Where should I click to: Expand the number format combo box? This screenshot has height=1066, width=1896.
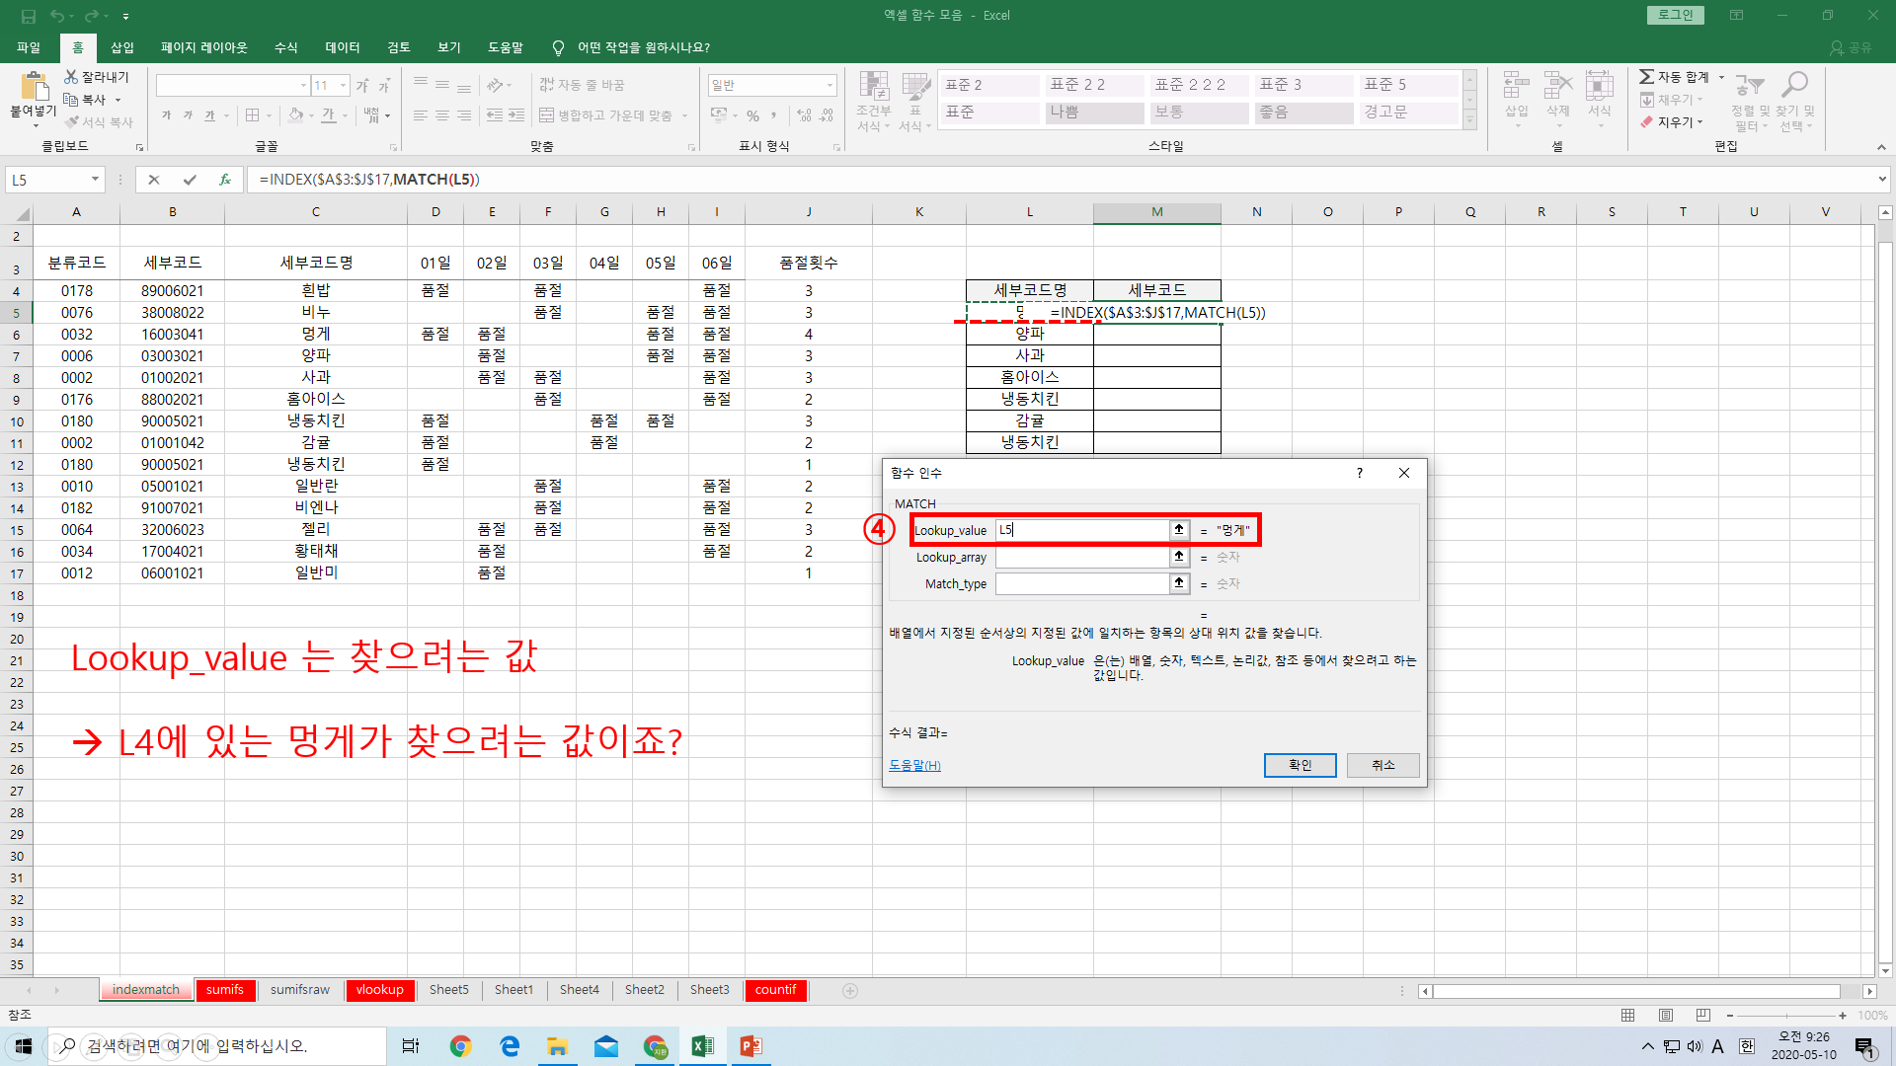(x=829, y=86)
